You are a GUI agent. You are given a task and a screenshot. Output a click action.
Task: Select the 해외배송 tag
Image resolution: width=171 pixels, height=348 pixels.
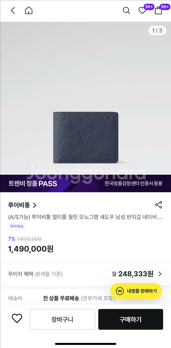[17, 226]
